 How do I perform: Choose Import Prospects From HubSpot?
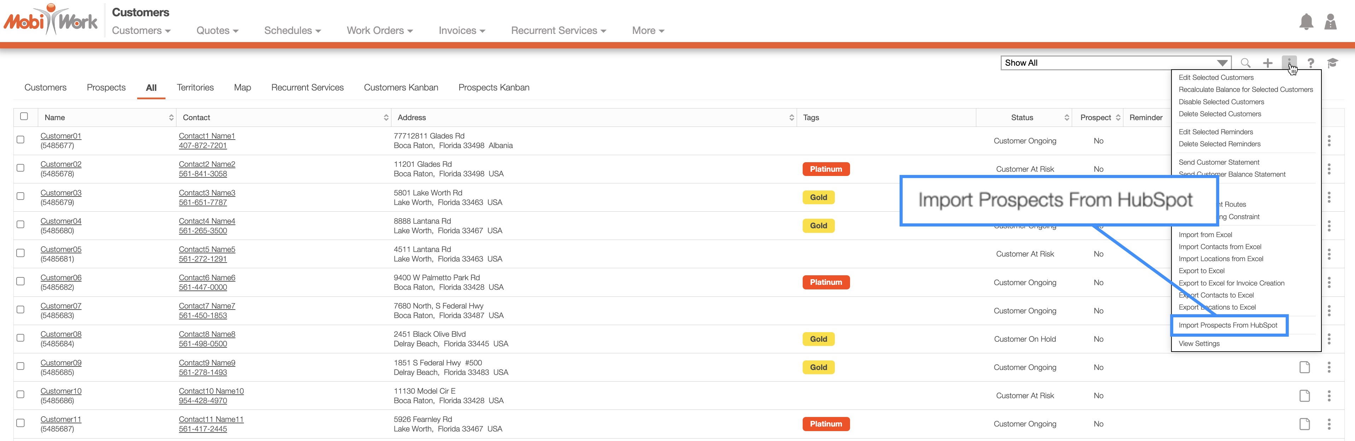(1227, 325)
